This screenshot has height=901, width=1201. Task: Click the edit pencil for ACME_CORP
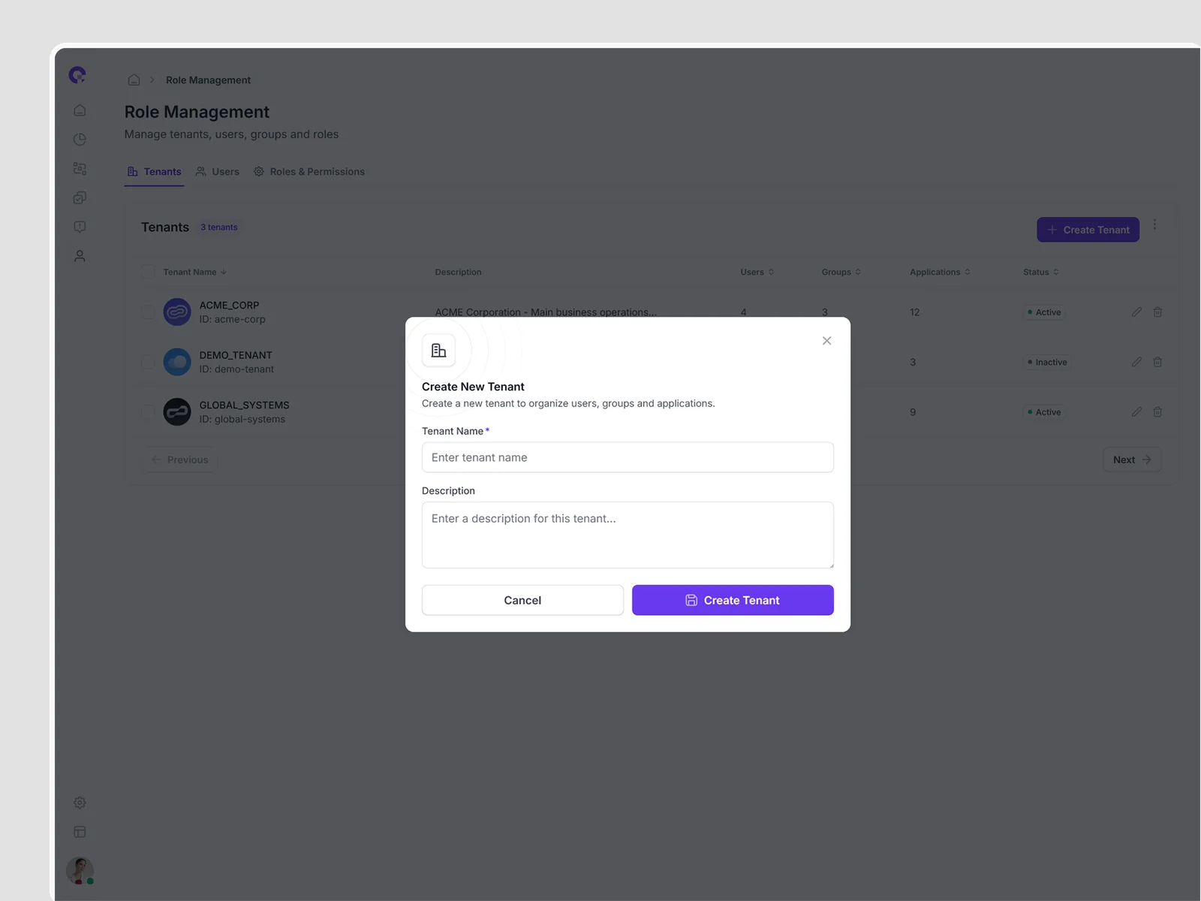click(1136, 312)
